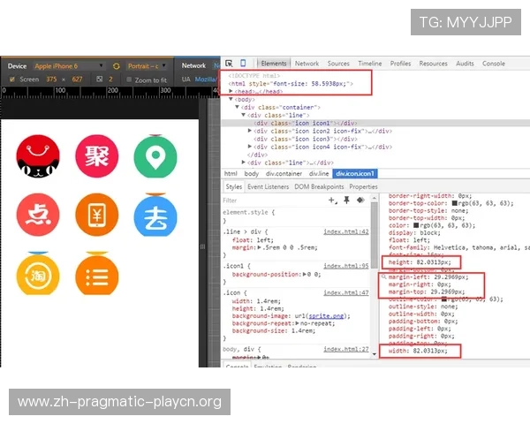This screenshot has width=530, height=424.
Task: Open the Timeline tab
Action: [x=370, y=64]
